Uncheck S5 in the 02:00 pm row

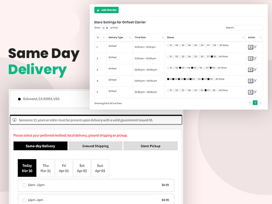click(x=192, y=68)
